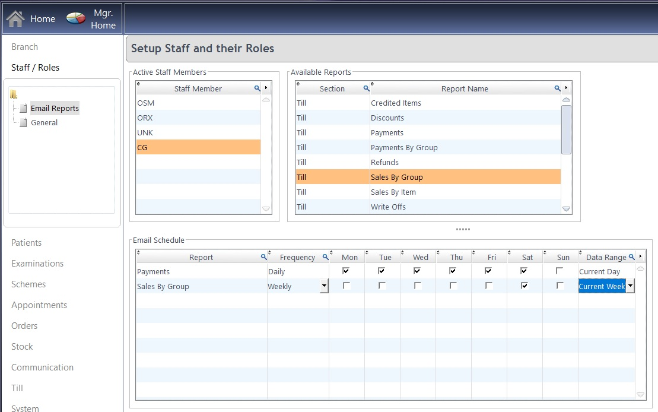The width and height of the screenshot is (658, 412).
Task: Open Orders section in sidebar
Action: click(24, 326)
